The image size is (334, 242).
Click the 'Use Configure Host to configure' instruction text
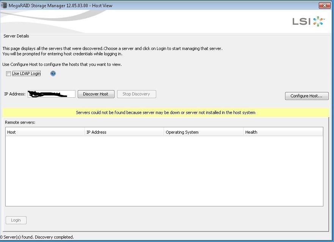pyautogui.click(x=62, y=64)
